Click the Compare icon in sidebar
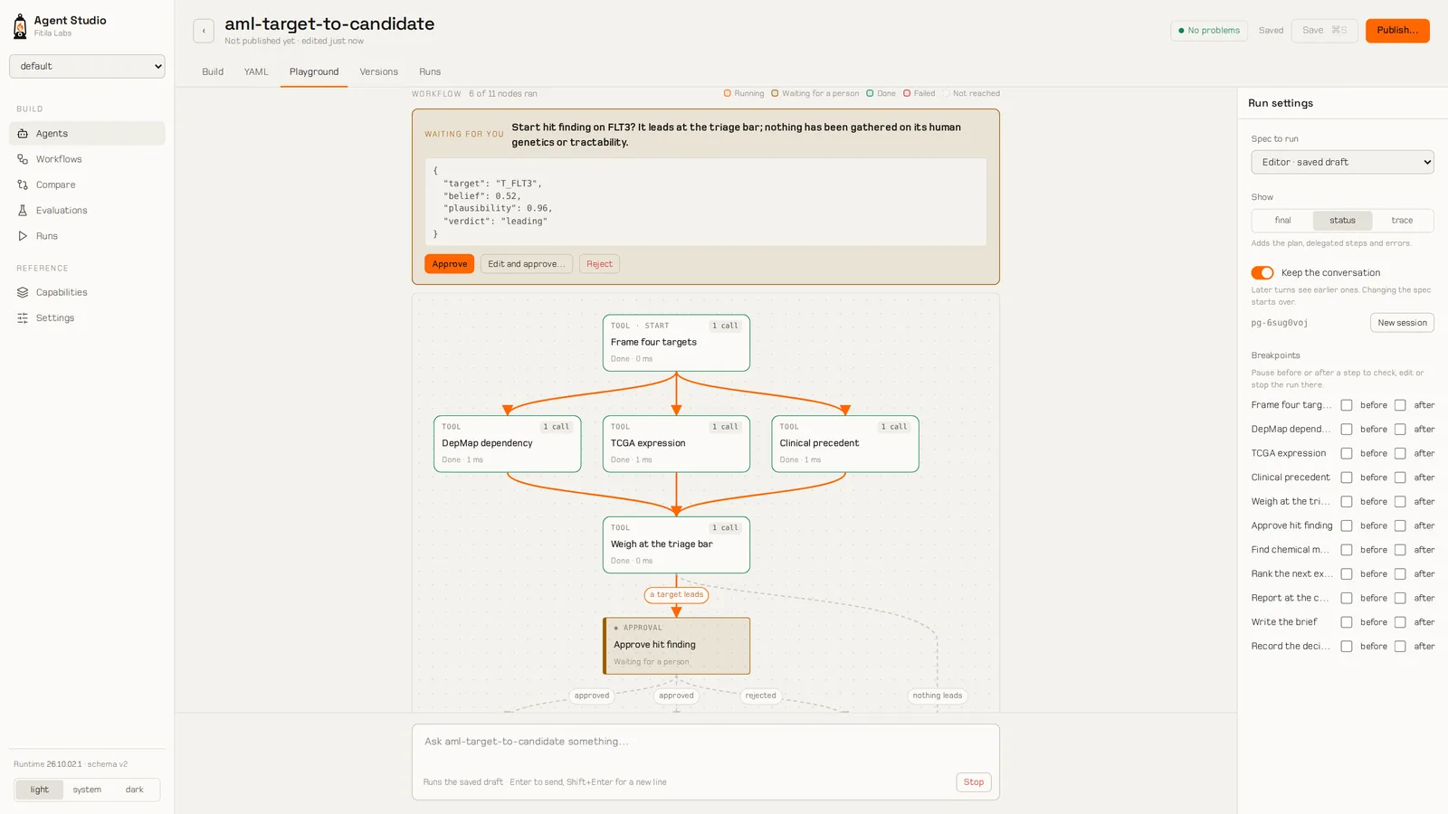The width and height of the screenshot is (1448, 814). (x=23, y=185)
